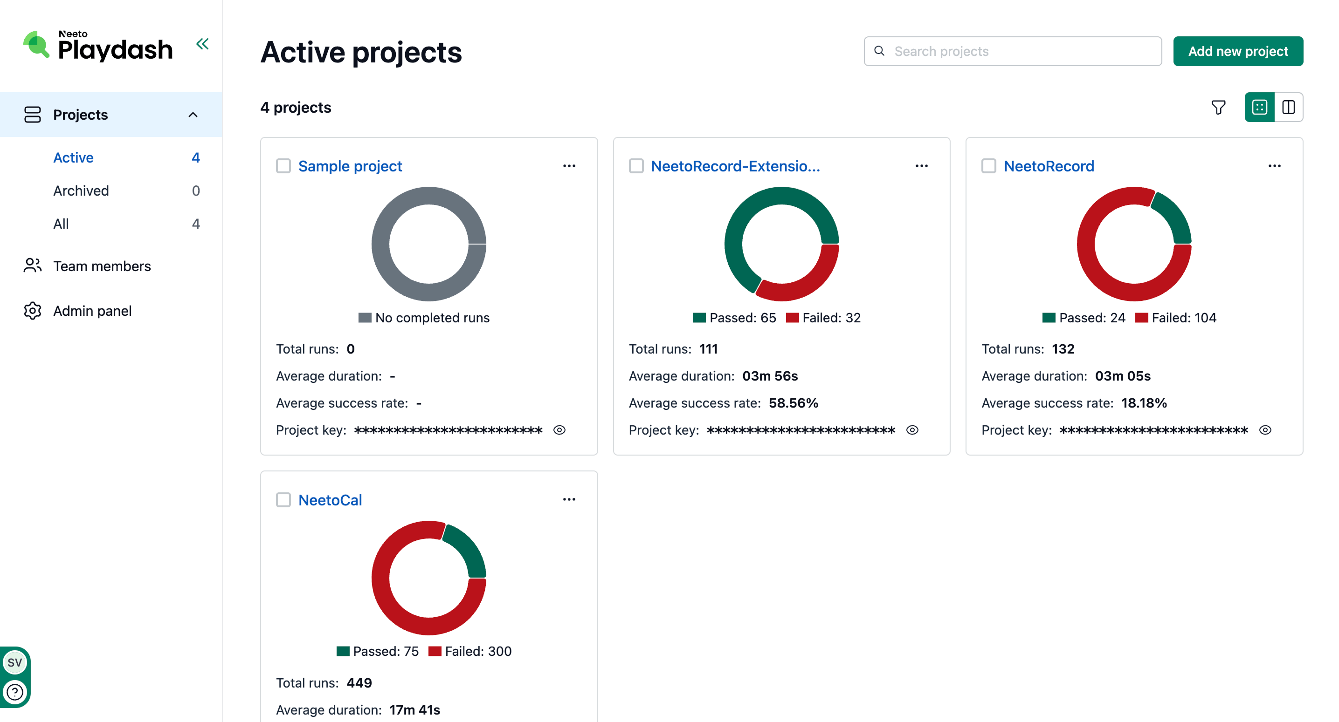Open Team members from sidebar
1339x722 pixels.
[x=102, y=266]
